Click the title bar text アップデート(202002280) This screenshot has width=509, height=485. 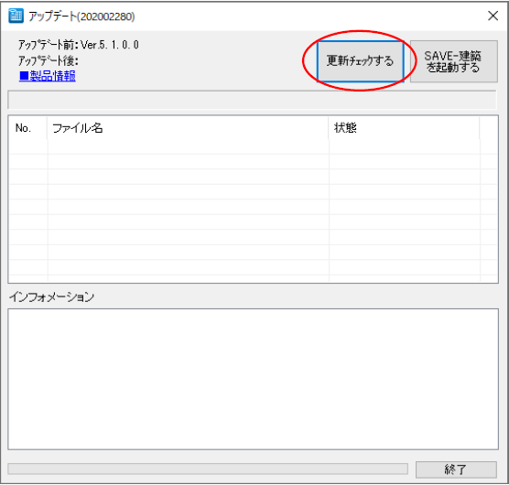coord(81,16)
